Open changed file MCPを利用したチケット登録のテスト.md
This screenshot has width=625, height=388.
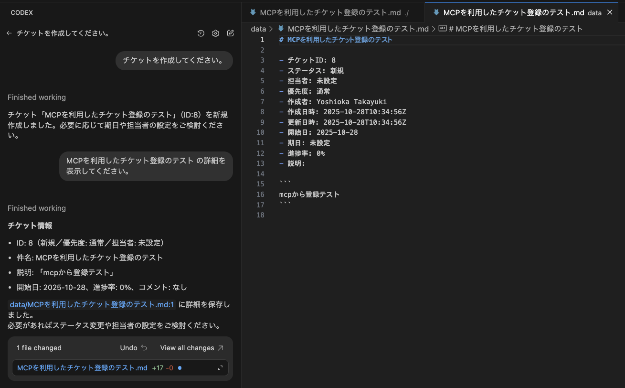click(82, 368)
